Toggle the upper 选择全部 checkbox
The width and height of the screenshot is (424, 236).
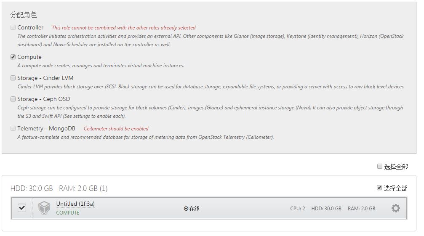click(x=380, y=167)
